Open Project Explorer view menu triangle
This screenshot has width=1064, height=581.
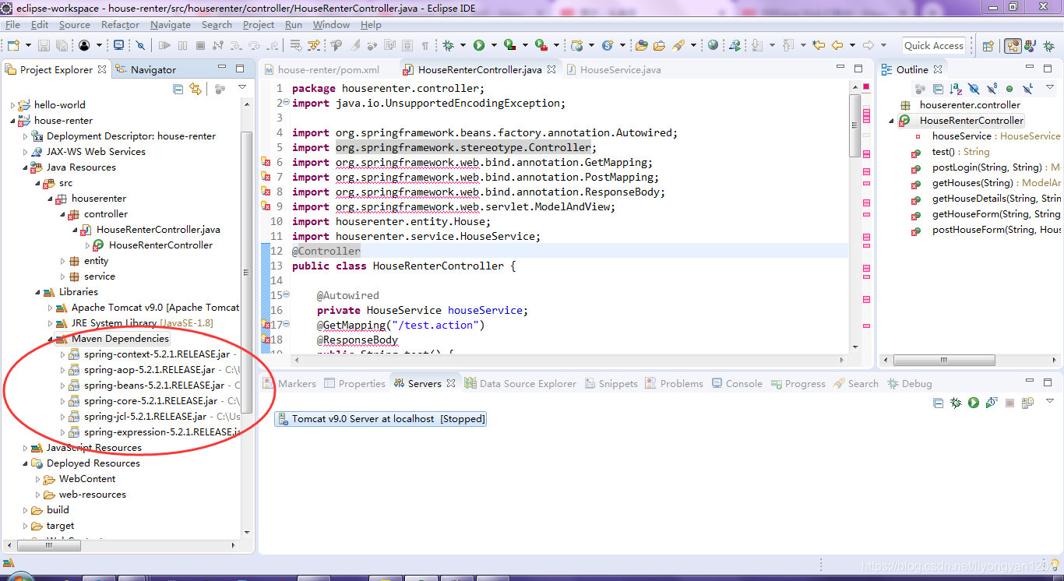(x=242, y=87)
